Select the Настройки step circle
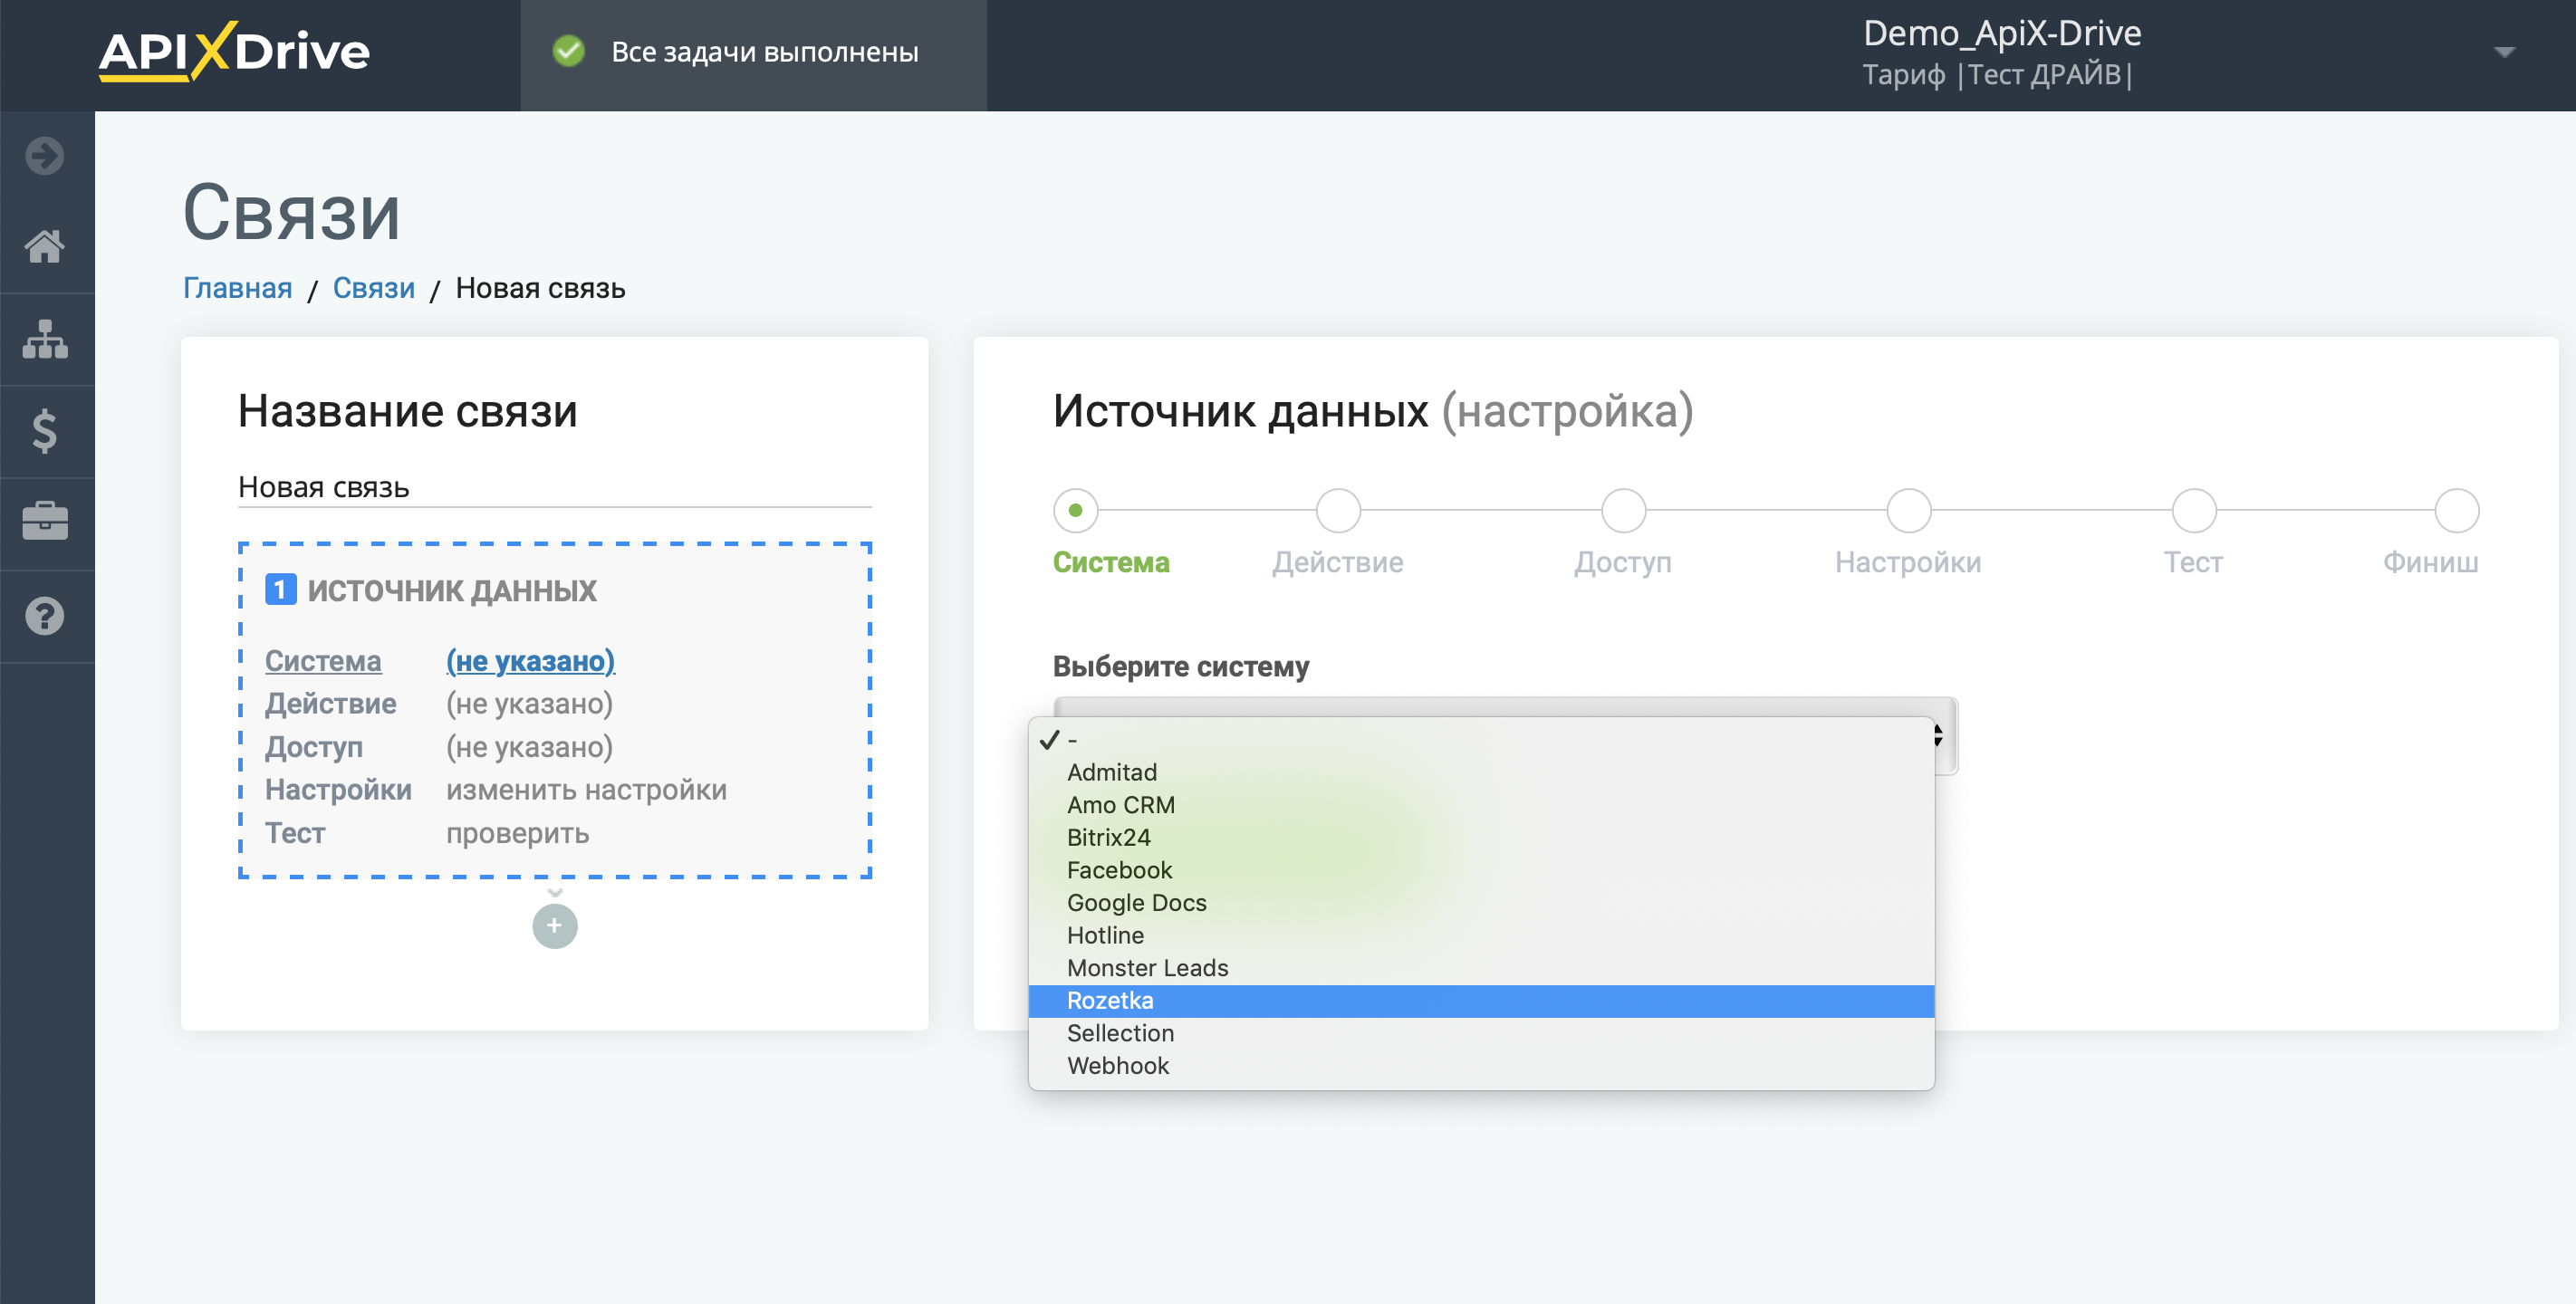Image resolution: width=2576 pixels, height=1304 pixels. 1908,511
